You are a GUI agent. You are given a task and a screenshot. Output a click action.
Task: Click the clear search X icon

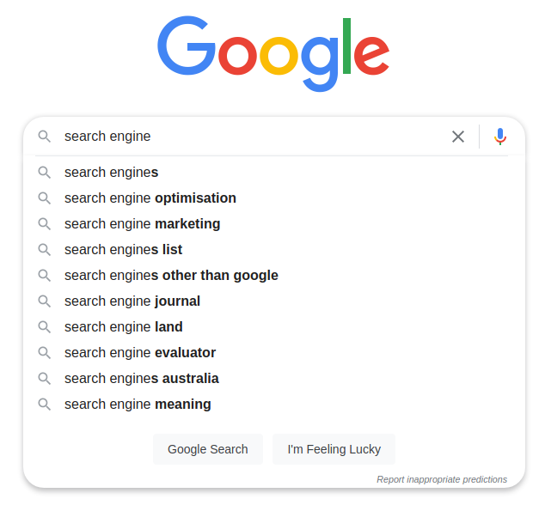pyautogui.click(x=458, y=137)
